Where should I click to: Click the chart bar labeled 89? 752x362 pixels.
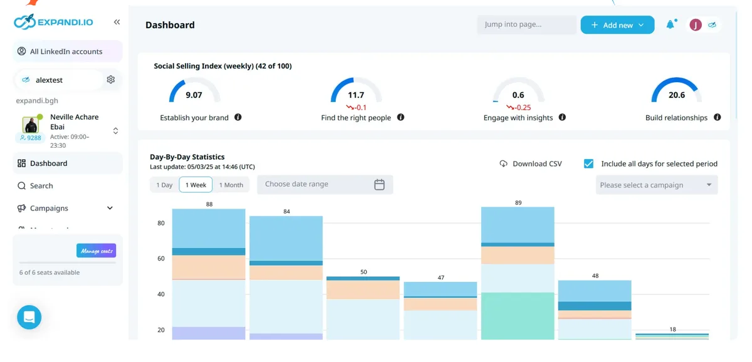(x=518, y=273)
